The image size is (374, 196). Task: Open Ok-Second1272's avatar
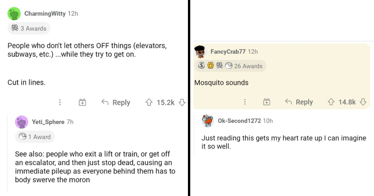(208, 121)
